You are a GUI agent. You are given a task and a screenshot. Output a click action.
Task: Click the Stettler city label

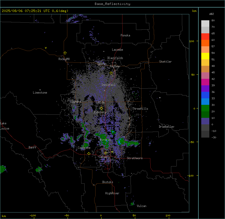pyautogui.click(x=165, y=62)
